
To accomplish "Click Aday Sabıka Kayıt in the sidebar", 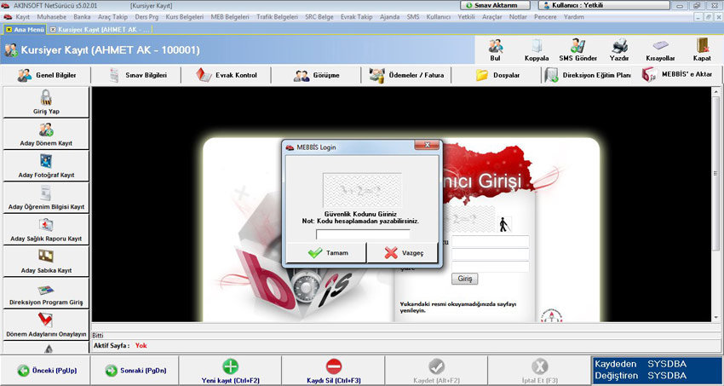I will (x=46, y=262).
